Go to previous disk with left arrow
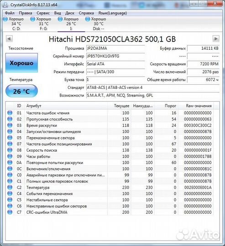The image size is (225, 246). click(9, 39)
